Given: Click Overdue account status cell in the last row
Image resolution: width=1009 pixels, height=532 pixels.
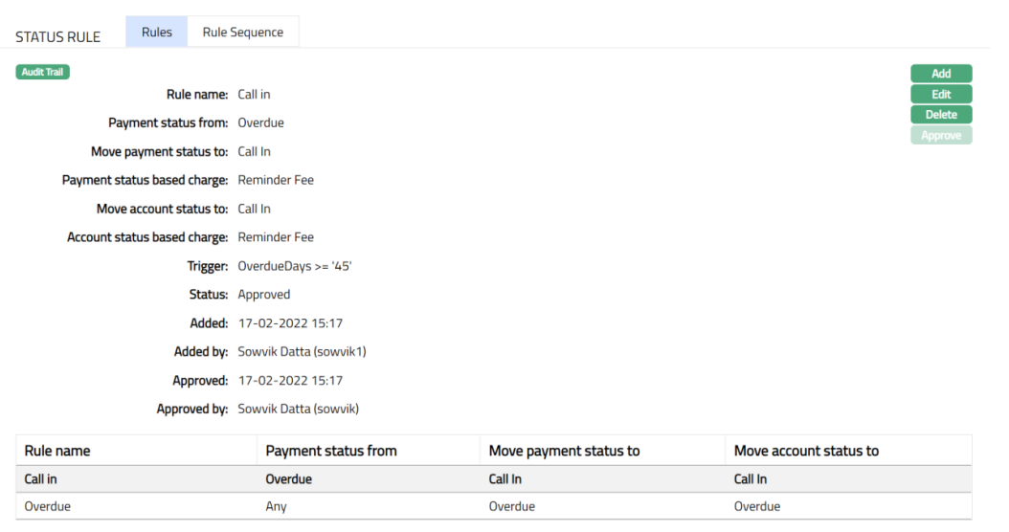Looking at the screenshot, I should pos(756,506).
